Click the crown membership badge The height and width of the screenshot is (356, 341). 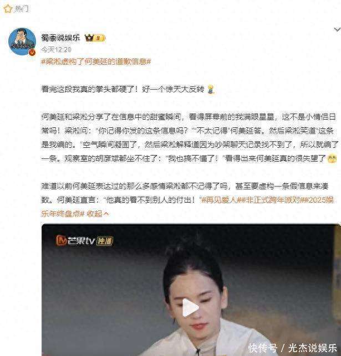coord(95,38)
